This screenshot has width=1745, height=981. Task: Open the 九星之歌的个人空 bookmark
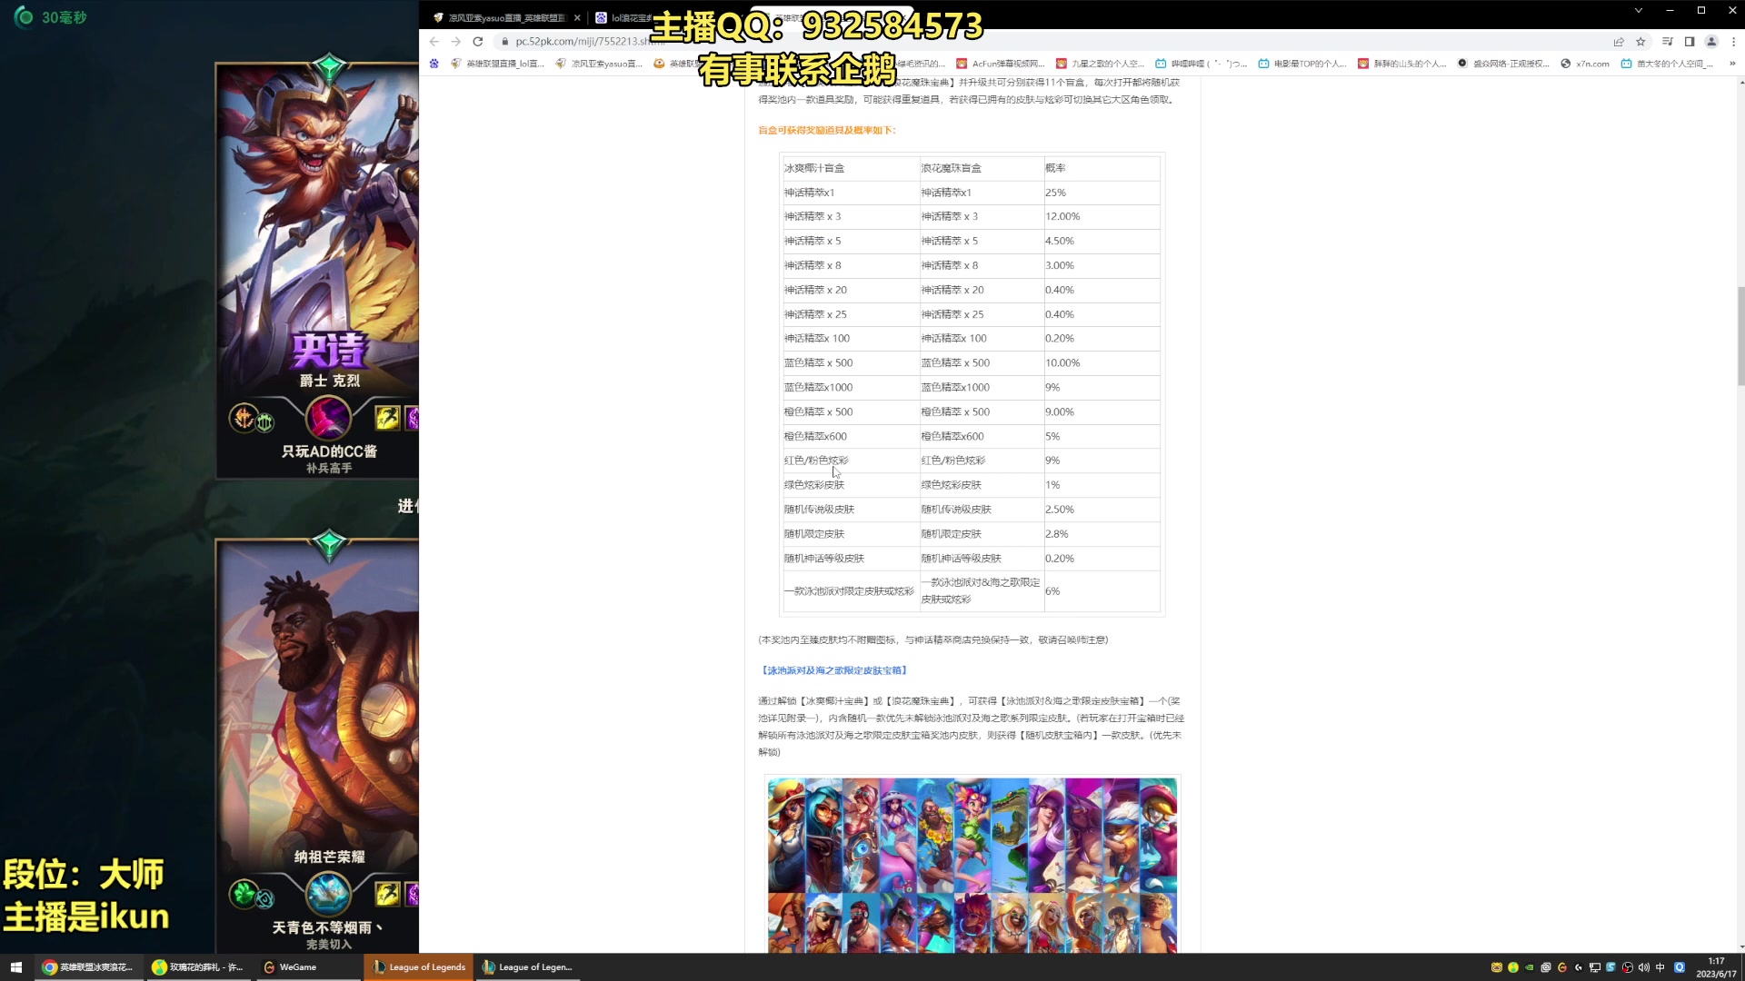click(1100, 64)
